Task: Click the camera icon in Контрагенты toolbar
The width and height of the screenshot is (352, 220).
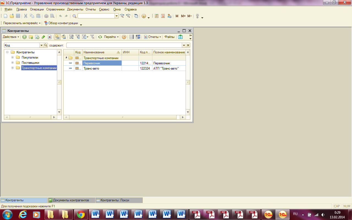Action: pyautogui.click(x=180, y=37)
